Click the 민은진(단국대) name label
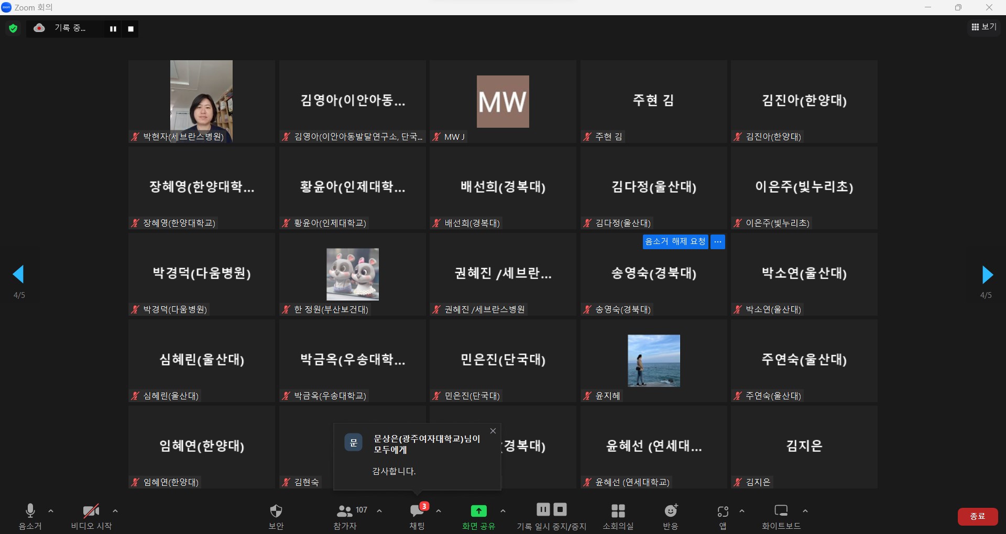This screenshot has height=534, width=1006. pos(472,396)
